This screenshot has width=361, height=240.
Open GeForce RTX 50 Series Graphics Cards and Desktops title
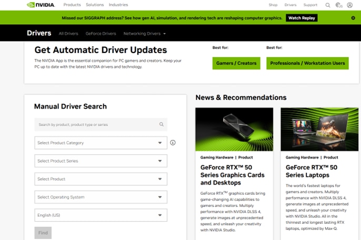pos(232,175)
